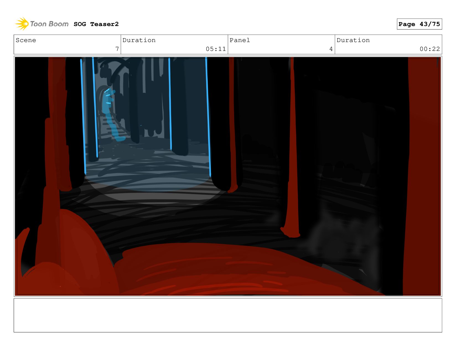Click the Toon Boom logo icon

[x=22, y=24]
